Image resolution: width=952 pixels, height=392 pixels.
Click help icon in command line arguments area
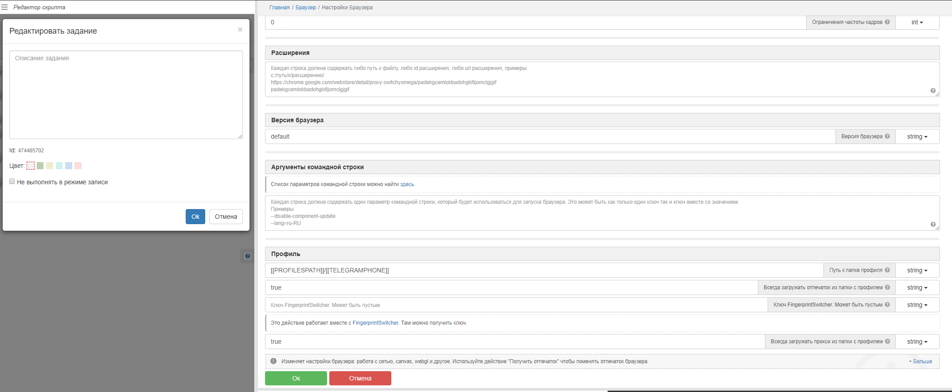pos(933,224)
